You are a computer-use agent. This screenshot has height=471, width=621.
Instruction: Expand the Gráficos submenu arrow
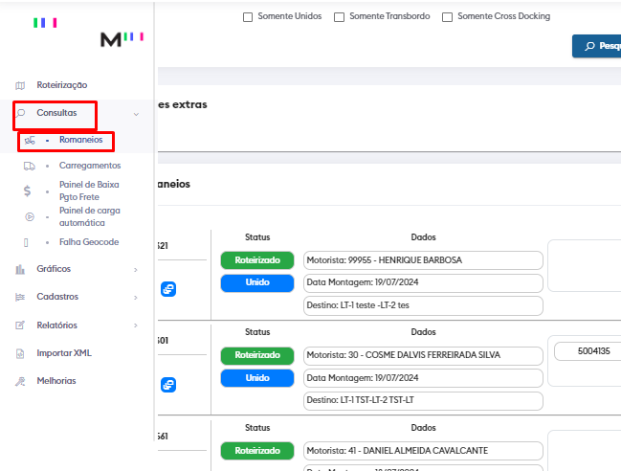(136, 270)
